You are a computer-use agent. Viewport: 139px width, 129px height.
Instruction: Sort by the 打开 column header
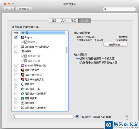tap(16, 33)
